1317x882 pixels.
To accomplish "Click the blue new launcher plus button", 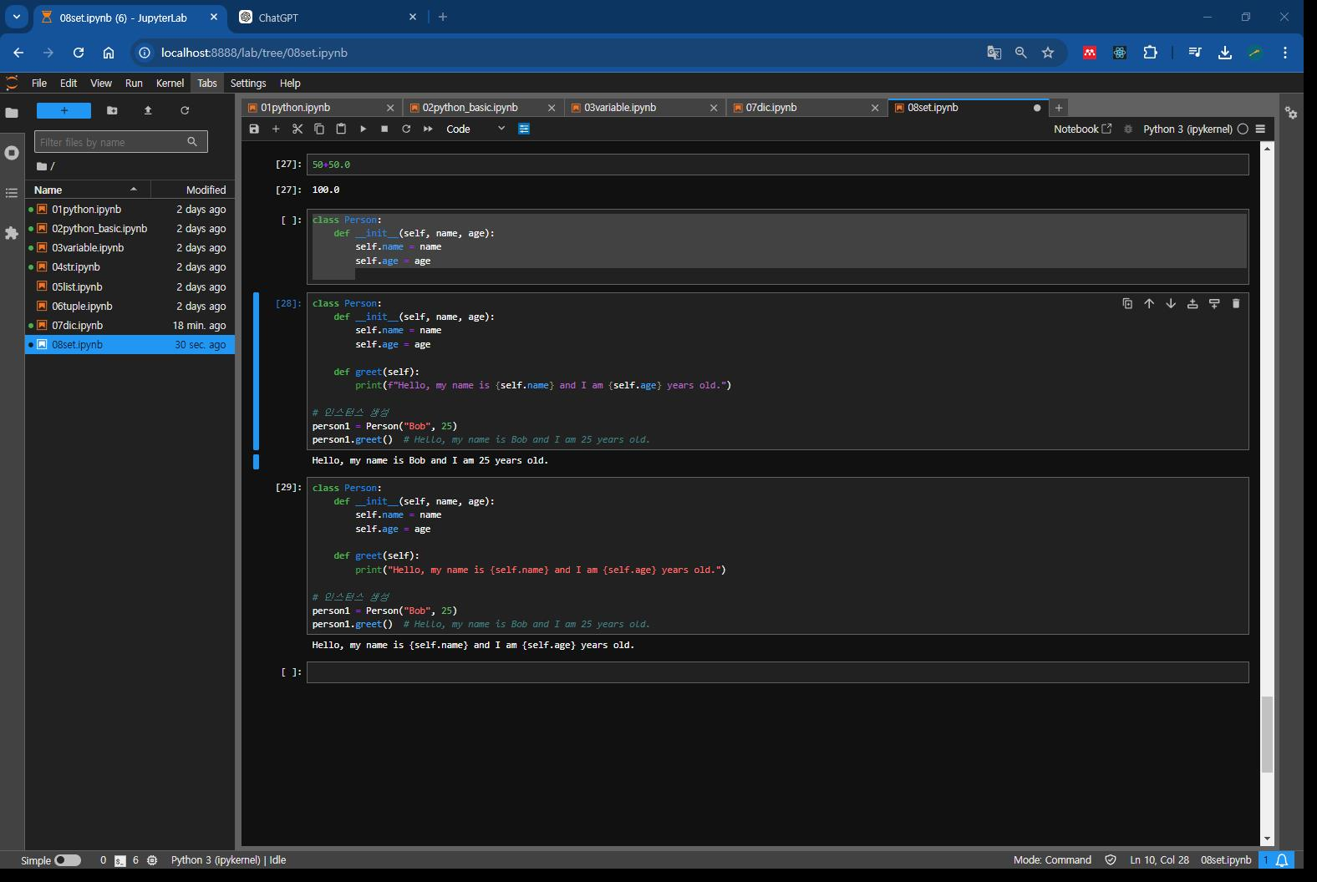I will click(64, 110).
